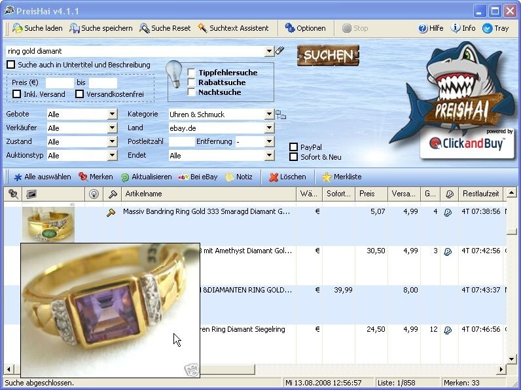Click PayPal icon in the 5,07 price row

click(x=448, y=212)
